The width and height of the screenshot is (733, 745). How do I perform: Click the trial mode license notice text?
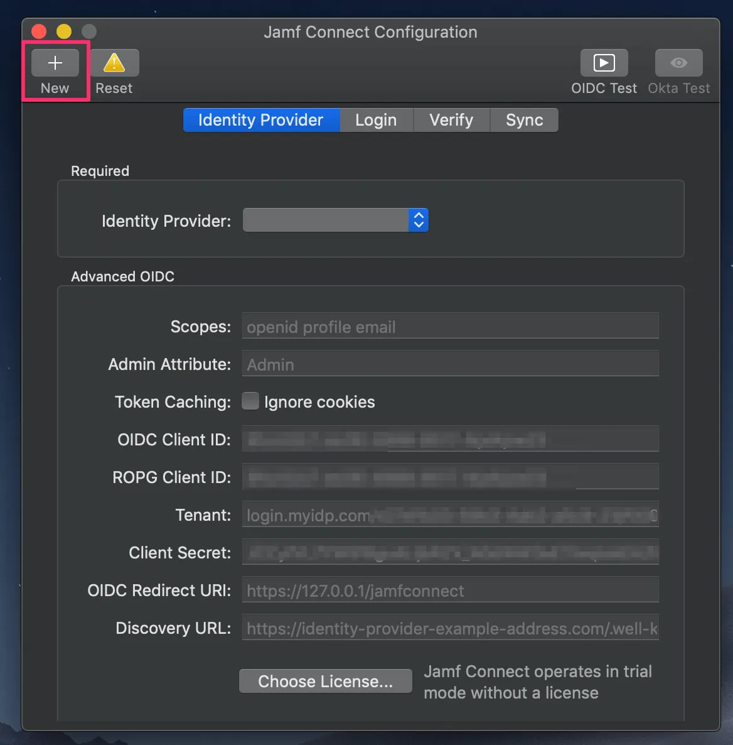pos(537,682)
